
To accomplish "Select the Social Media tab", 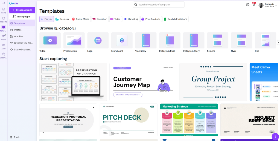I will (x=81, y=19).
